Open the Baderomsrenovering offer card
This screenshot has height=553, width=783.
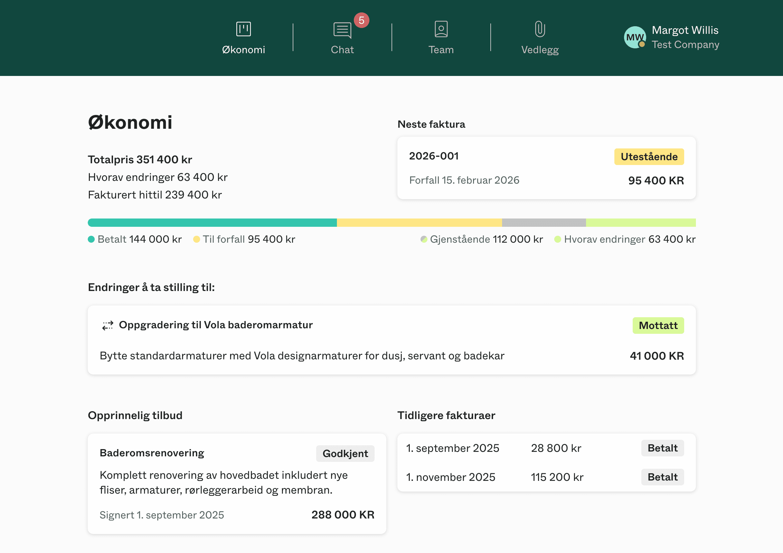[237, 484]
